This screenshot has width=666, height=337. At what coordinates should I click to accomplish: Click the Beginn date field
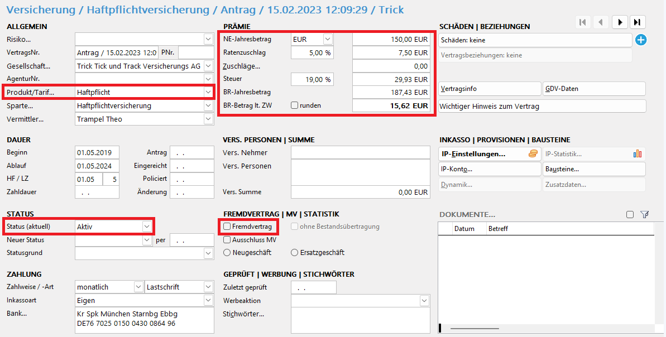tap(97, 153)
